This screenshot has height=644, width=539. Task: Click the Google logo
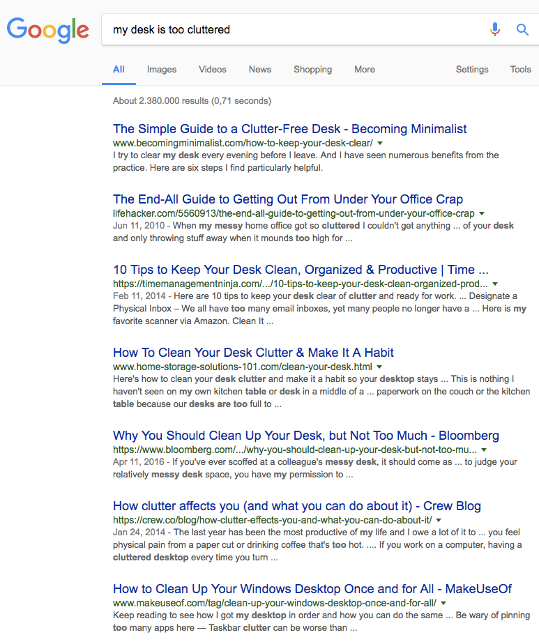[47, 30]
